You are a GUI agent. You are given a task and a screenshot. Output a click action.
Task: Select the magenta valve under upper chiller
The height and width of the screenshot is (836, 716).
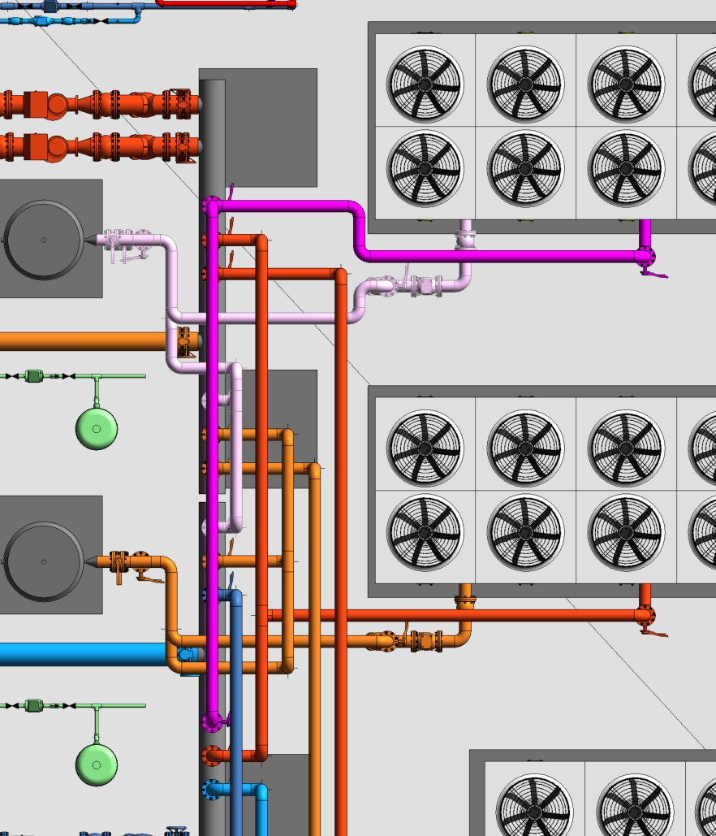(647, 258)
